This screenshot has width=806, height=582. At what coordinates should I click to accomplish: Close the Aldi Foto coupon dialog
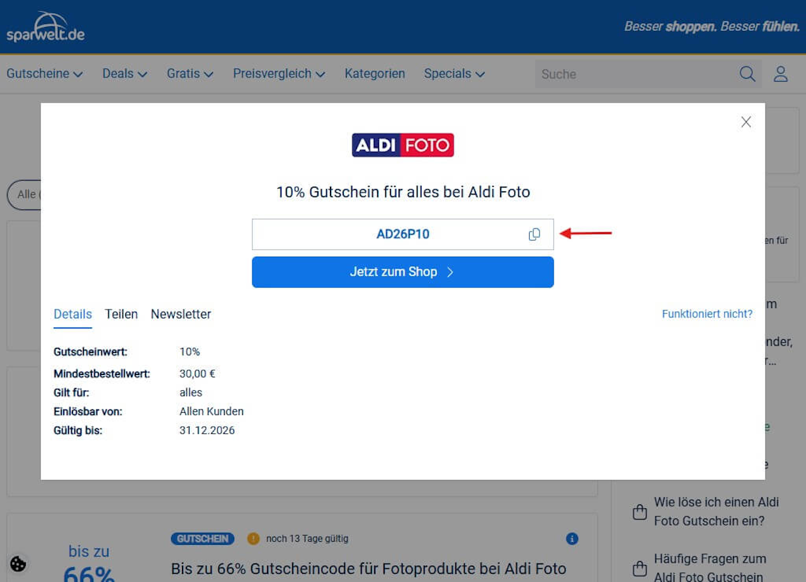pyautogui.click(x=746, y=122)
